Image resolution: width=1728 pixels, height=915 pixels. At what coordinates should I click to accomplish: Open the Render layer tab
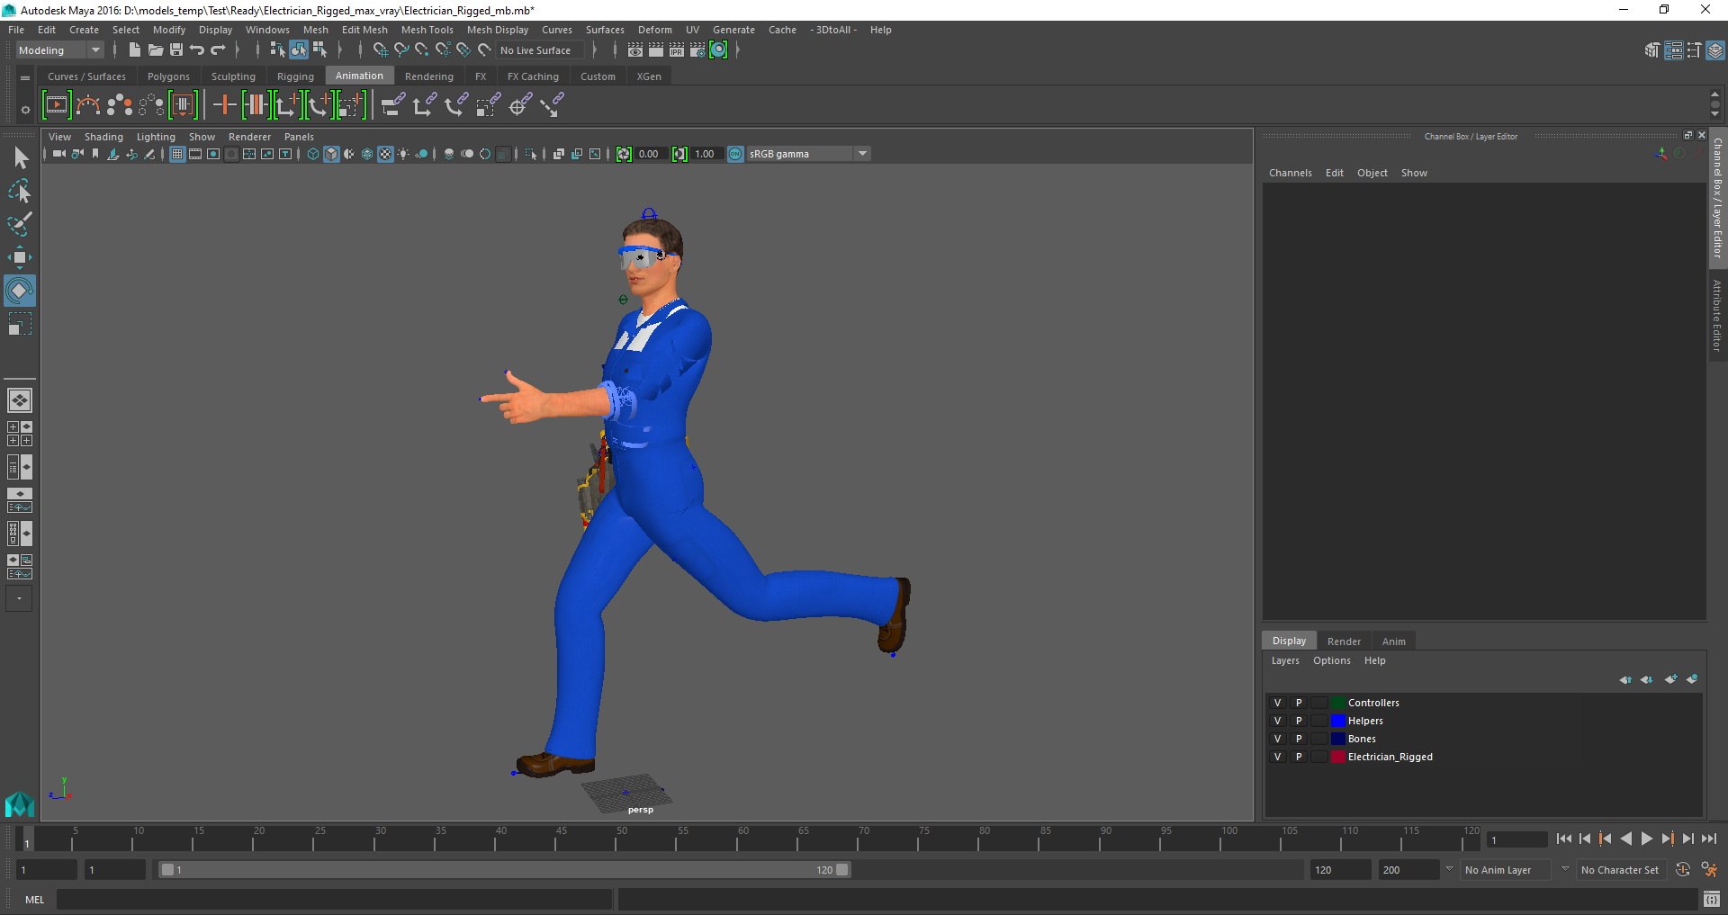tap(1344, 641)
